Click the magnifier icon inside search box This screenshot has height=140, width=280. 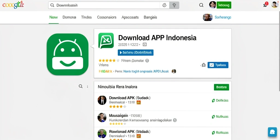pyautogui.click(x=52, y=5)
